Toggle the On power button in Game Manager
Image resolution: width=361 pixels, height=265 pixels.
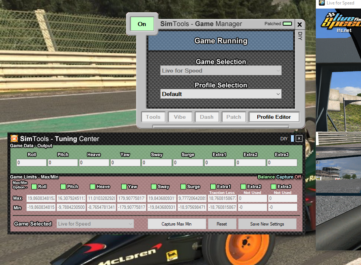coord(142,24)
